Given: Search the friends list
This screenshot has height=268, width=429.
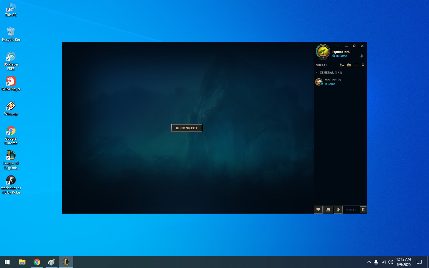Looking at the screenshot, I should click(x=363, y=65).
